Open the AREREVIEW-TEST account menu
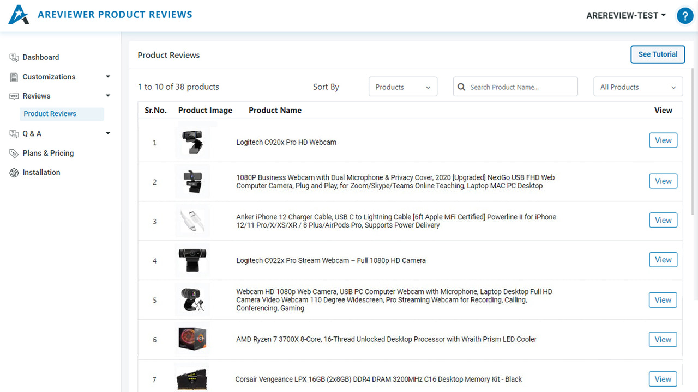The image size is (698, 392). click(x=625, y=15)
